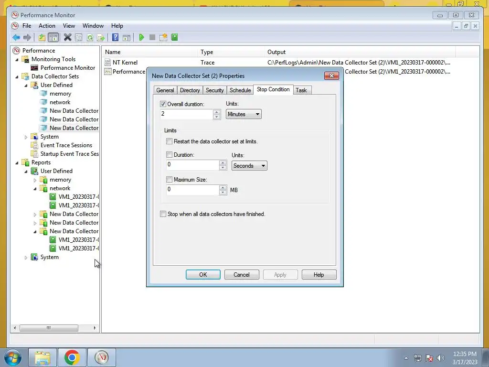The image size is (489, 367).
Task: Select Performance Monitor in the tree
Action: point(68,68)
